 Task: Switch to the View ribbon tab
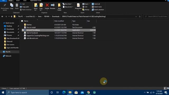25,1
